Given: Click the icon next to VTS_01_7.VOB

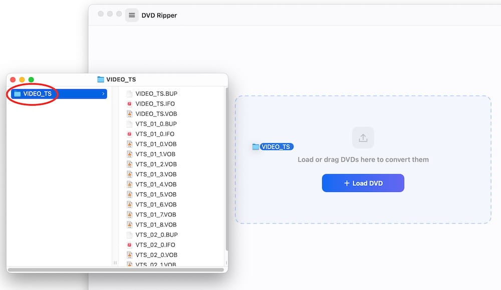Looking at the screenshot, I should coord(129,215).
